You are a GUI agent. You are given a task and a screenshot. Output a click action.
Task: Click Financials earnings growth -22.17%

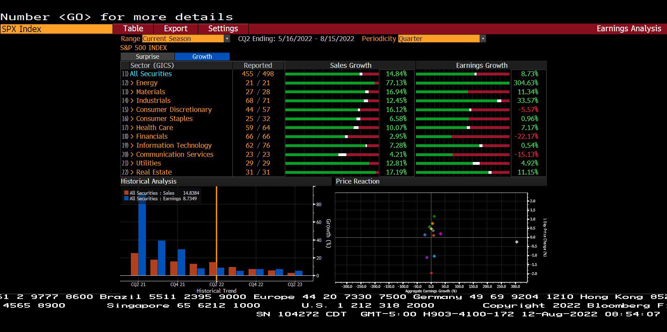[526, 136]
